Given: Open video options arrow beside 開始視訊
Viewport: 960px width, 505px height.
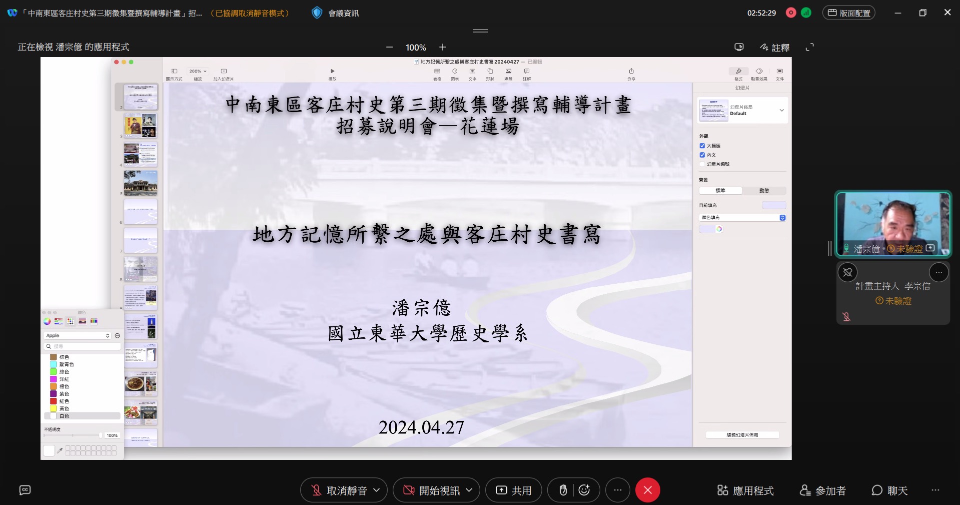Looking at the screenshot, I should 469,490.
